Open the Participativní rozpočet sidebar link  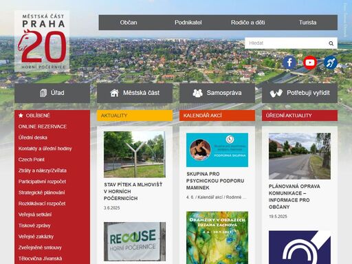(42, 181)
